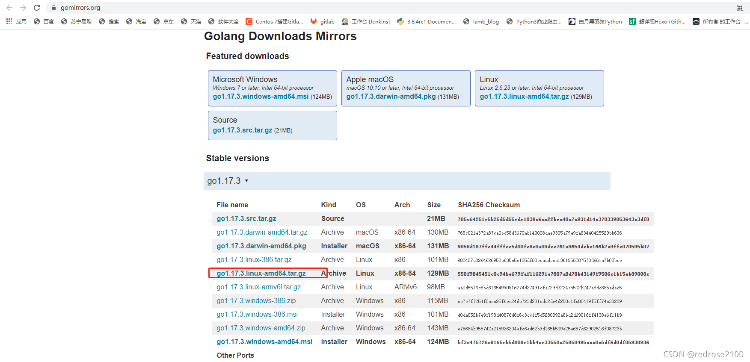Open the 工作台 [Jenkins] bookmark

click(365, 21)
